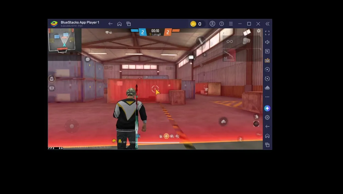Tap the crouch stance button
This screenshot has height=194, width=343.
coord(256,117)
